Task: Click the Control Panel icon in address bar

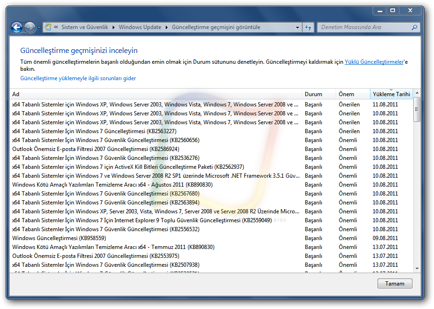Action: tap(48, 27)
